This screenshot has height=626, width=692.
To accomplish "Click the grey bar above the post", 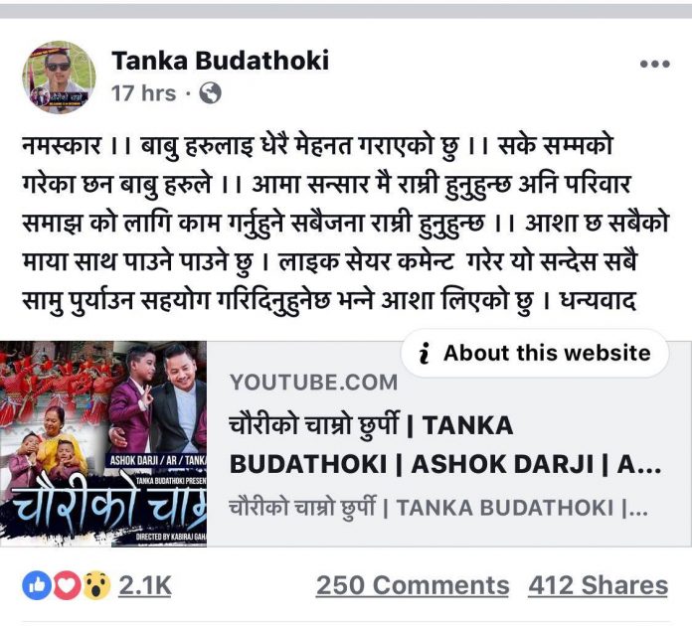I will (x=346, y=11).
